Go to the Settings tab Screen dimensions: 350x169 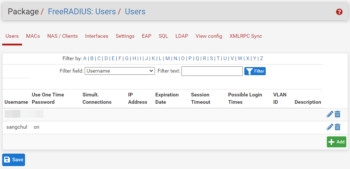(x=125, y=36)
